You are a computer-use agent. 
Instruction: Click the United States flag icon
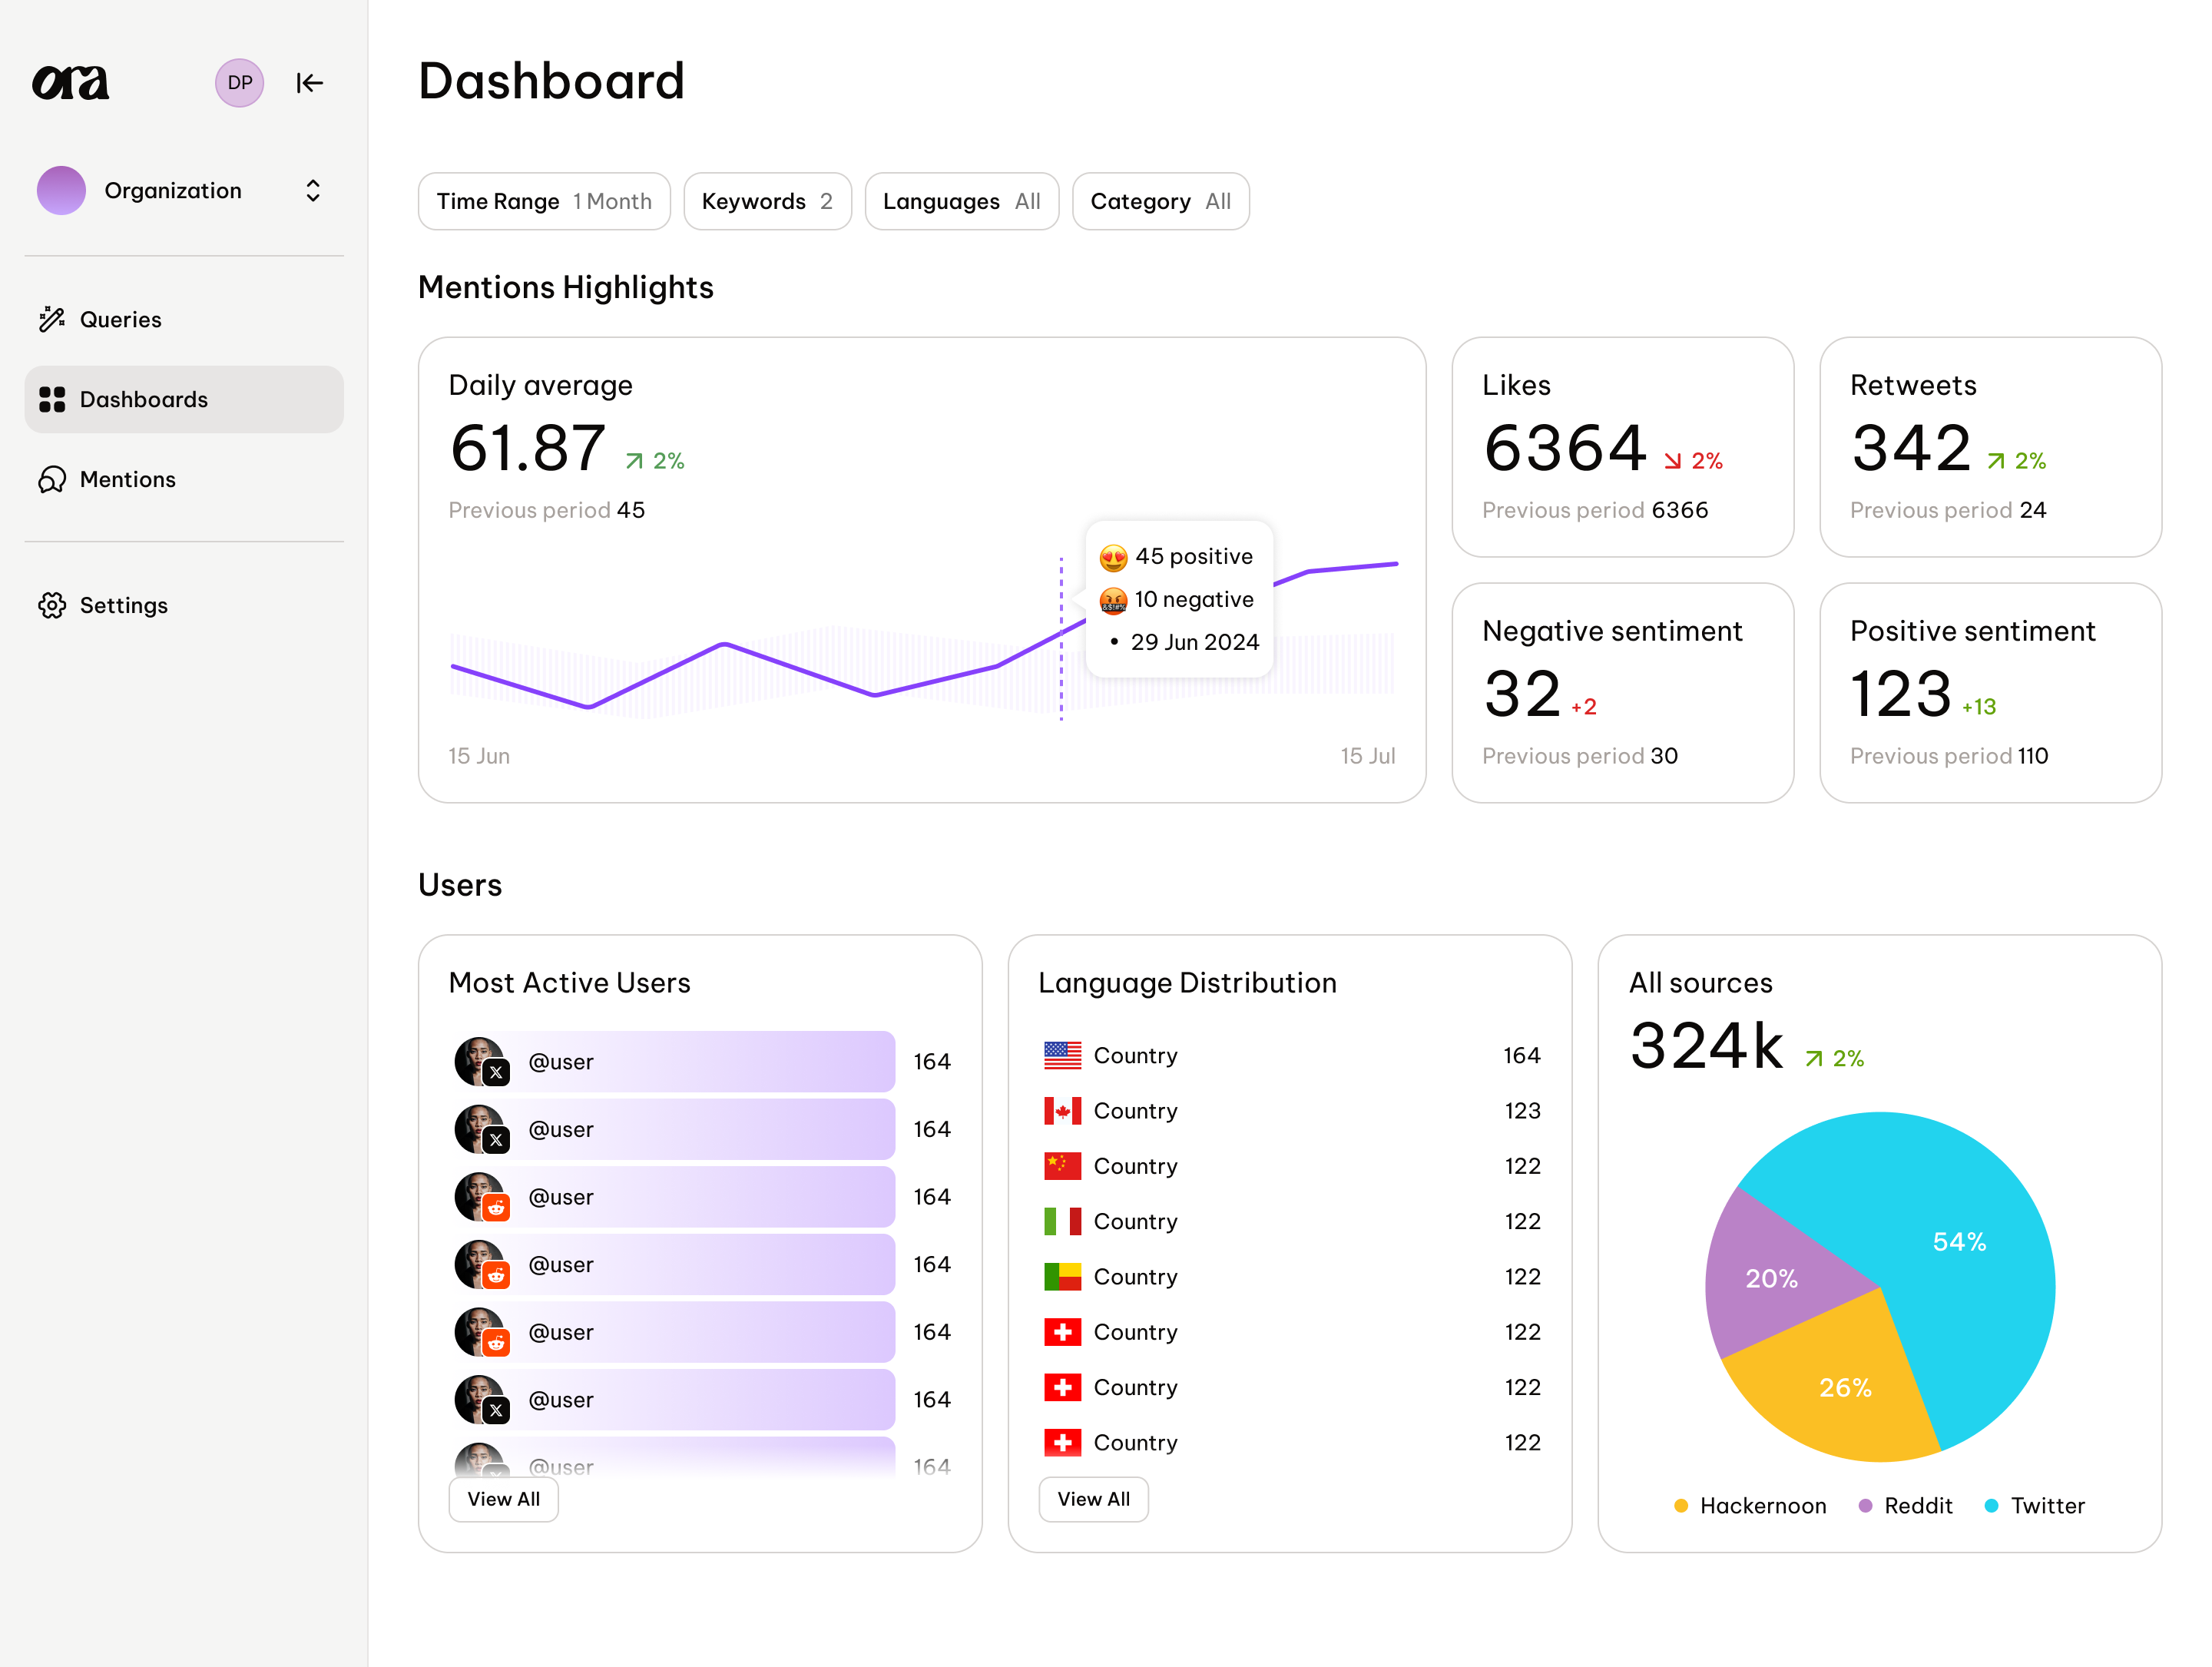coord(1062,1055)
